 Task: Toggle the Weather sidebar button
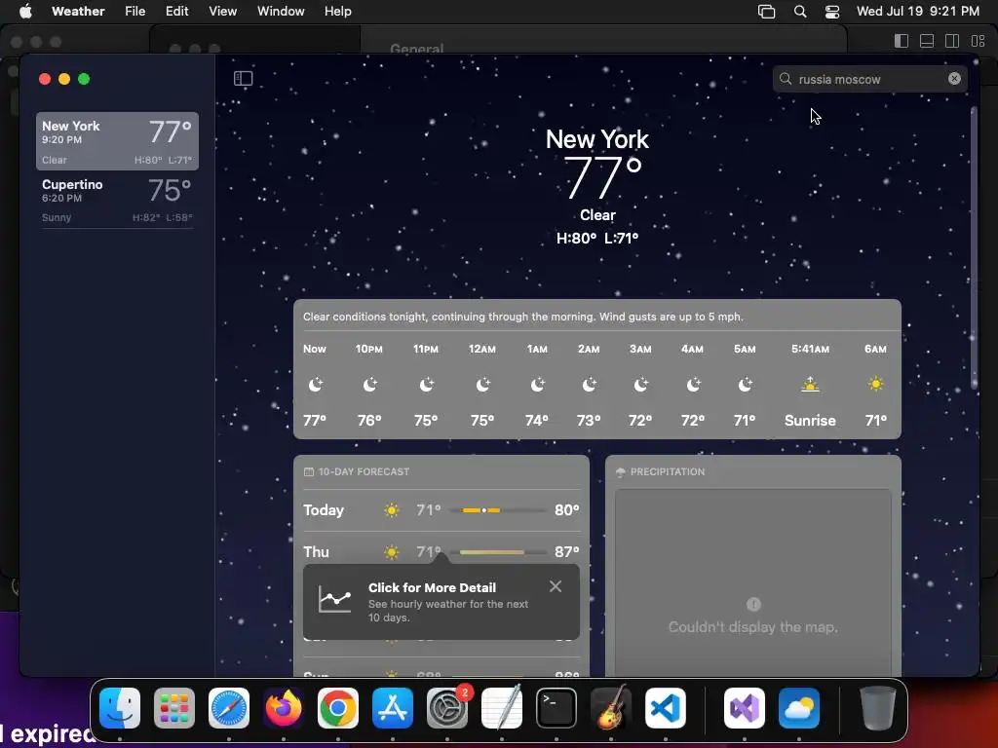click(x=243, y=78)
